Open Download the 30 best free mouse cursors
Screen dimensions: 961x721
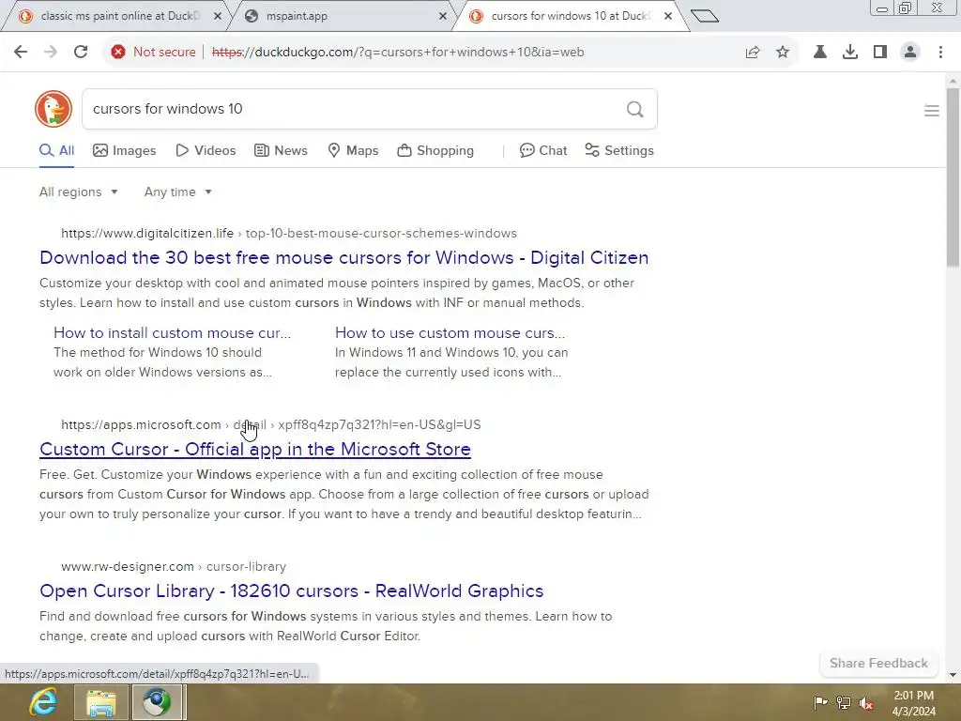pos(343,257)
